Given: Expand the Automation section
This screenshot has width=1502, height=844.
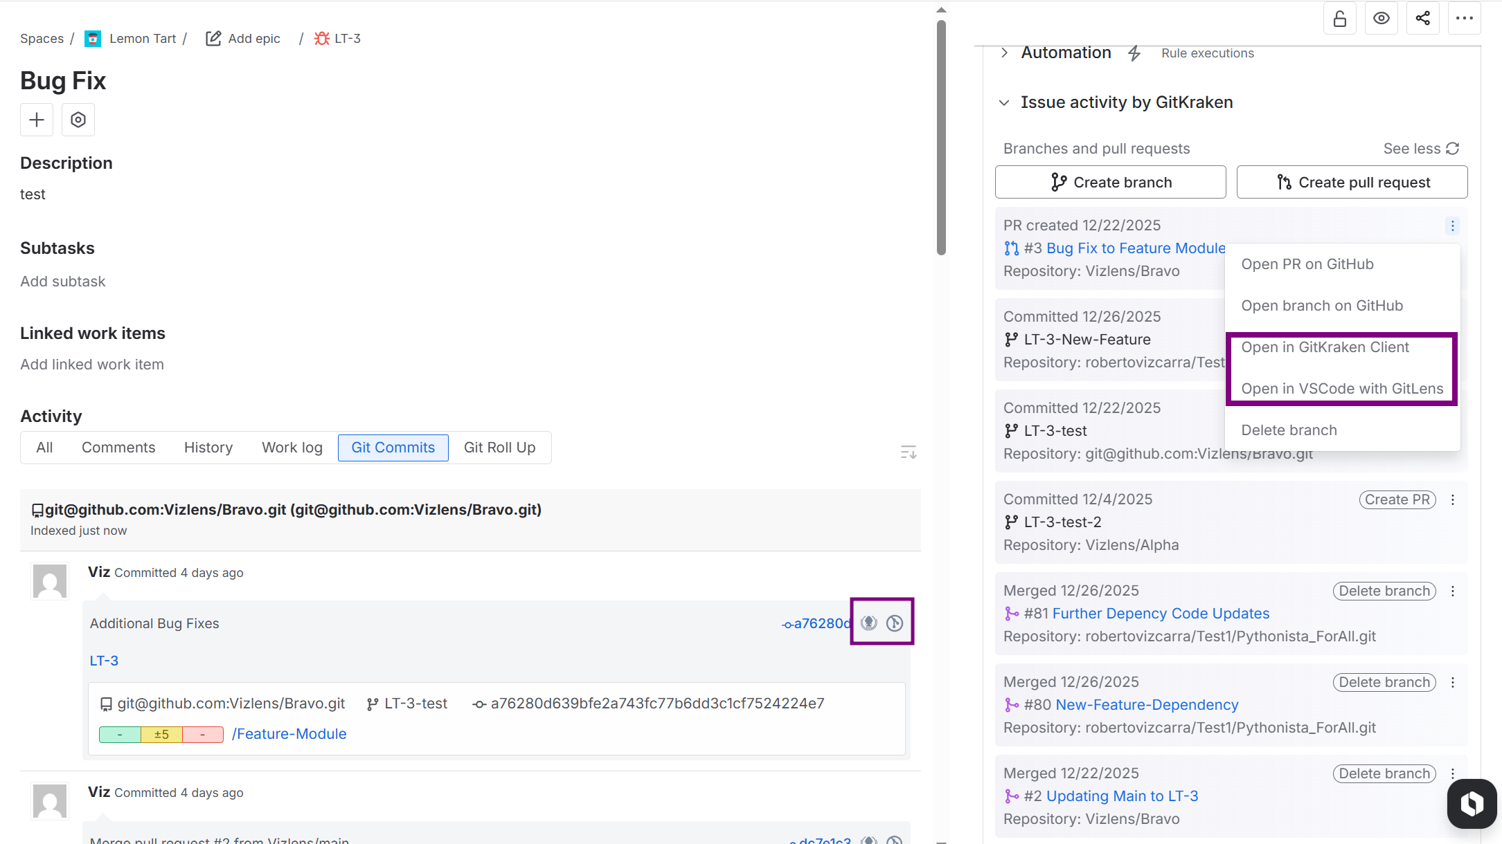Looking at the screenshot, I should pos(1004,53).
